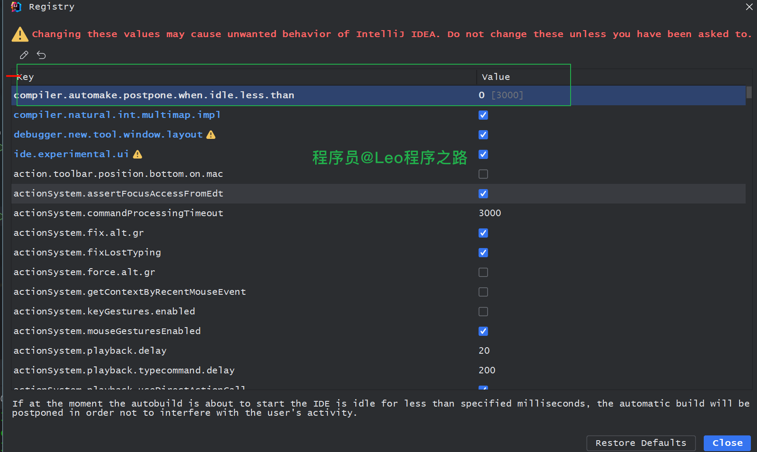Toggle actionSystem.fixLostTyping off
Viewport: 757px width, 452px height.
click(483, 252)
